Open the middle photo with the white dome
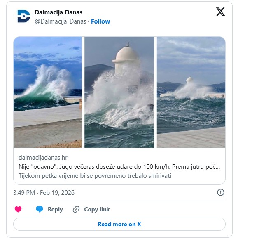259x246 pixels. pos(119,92)
